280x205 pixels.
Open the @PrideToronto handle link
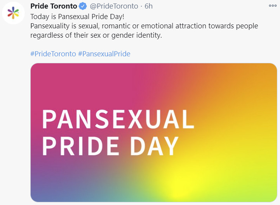[114, 6]
